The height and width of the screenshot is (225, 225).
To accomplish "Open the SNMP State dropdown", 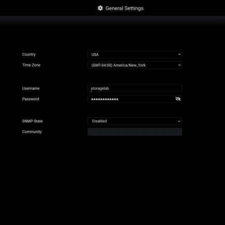I will [x=135, y=121].
